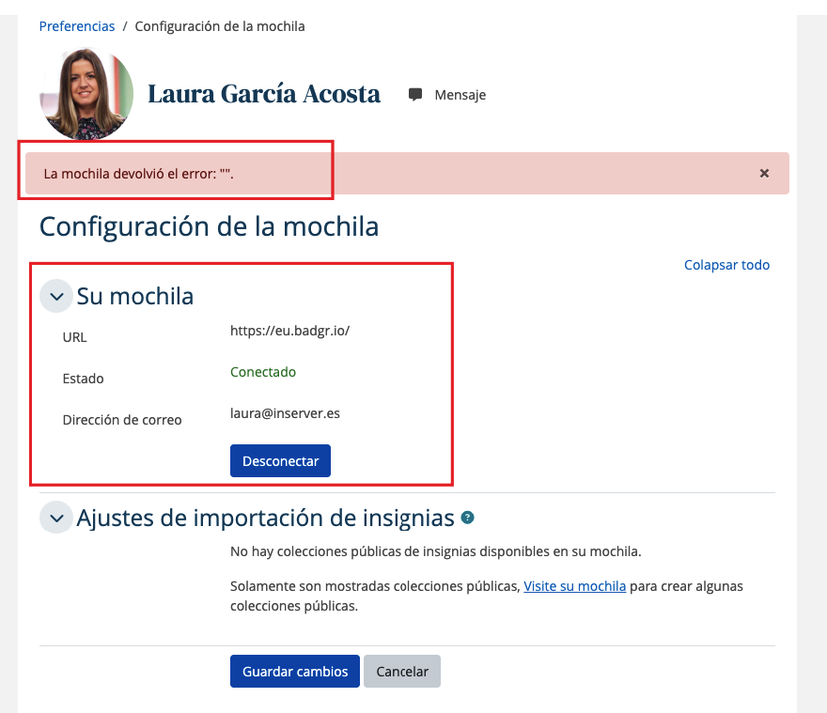Click the Estado label
Image resolution: width=827 pixels, height=713 pixels.
(83, 379)
